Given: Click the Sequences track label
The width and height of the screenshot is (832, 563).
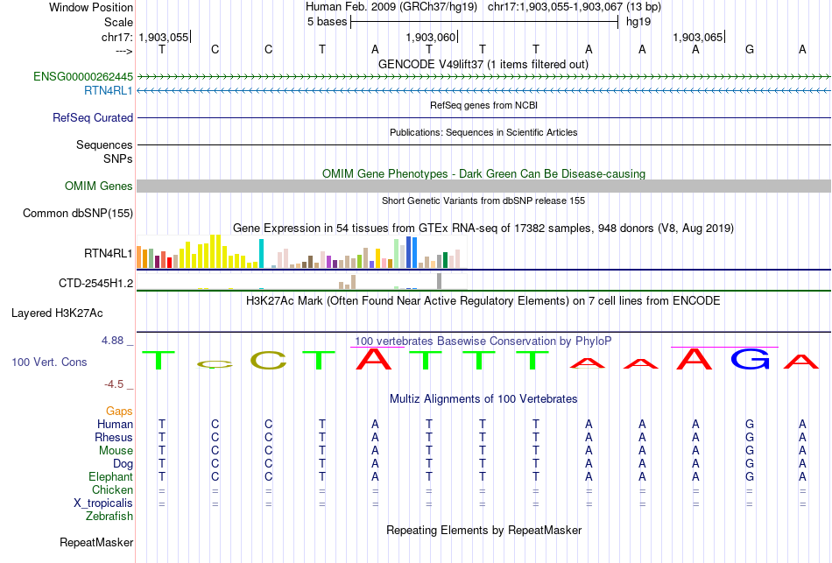Looking at the screenshot, I should pyautogui.click(x=104, y=144).
